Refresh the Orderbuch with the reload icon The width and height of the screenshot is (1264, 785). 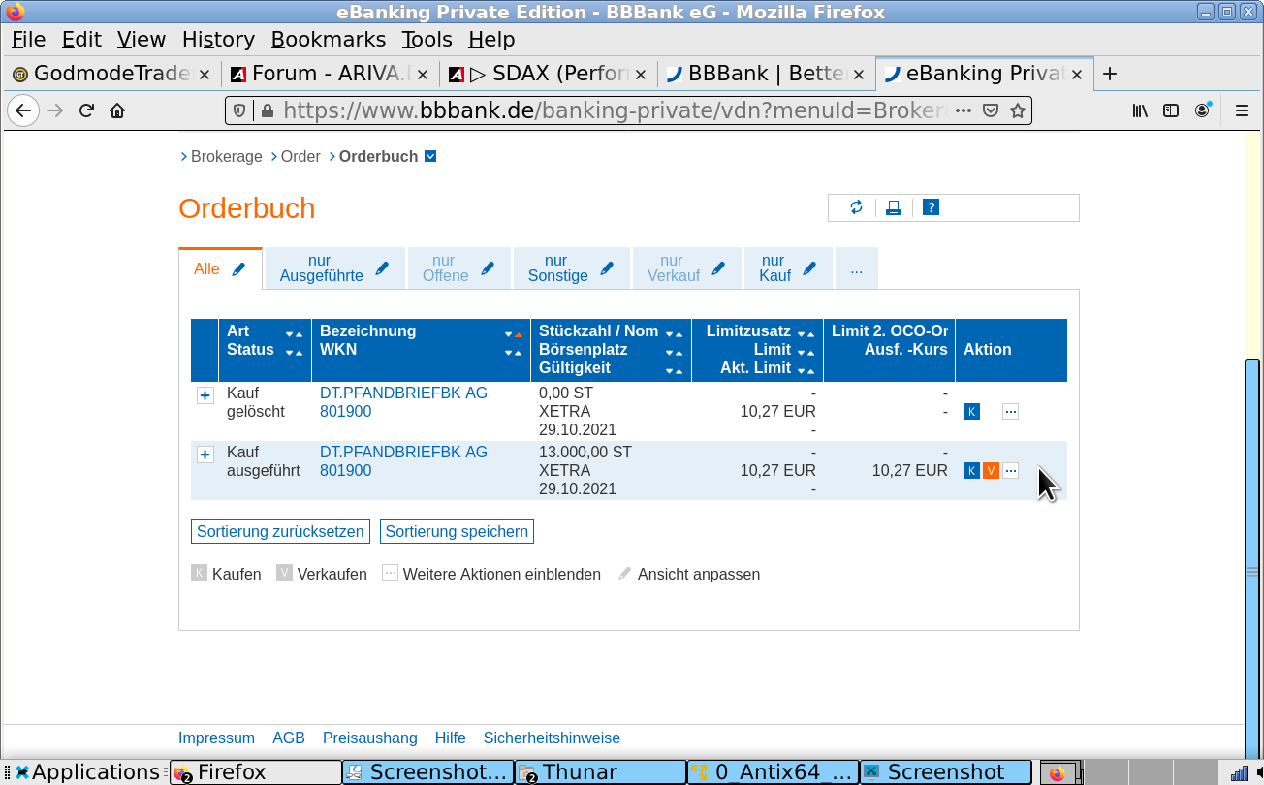point(856,207)
